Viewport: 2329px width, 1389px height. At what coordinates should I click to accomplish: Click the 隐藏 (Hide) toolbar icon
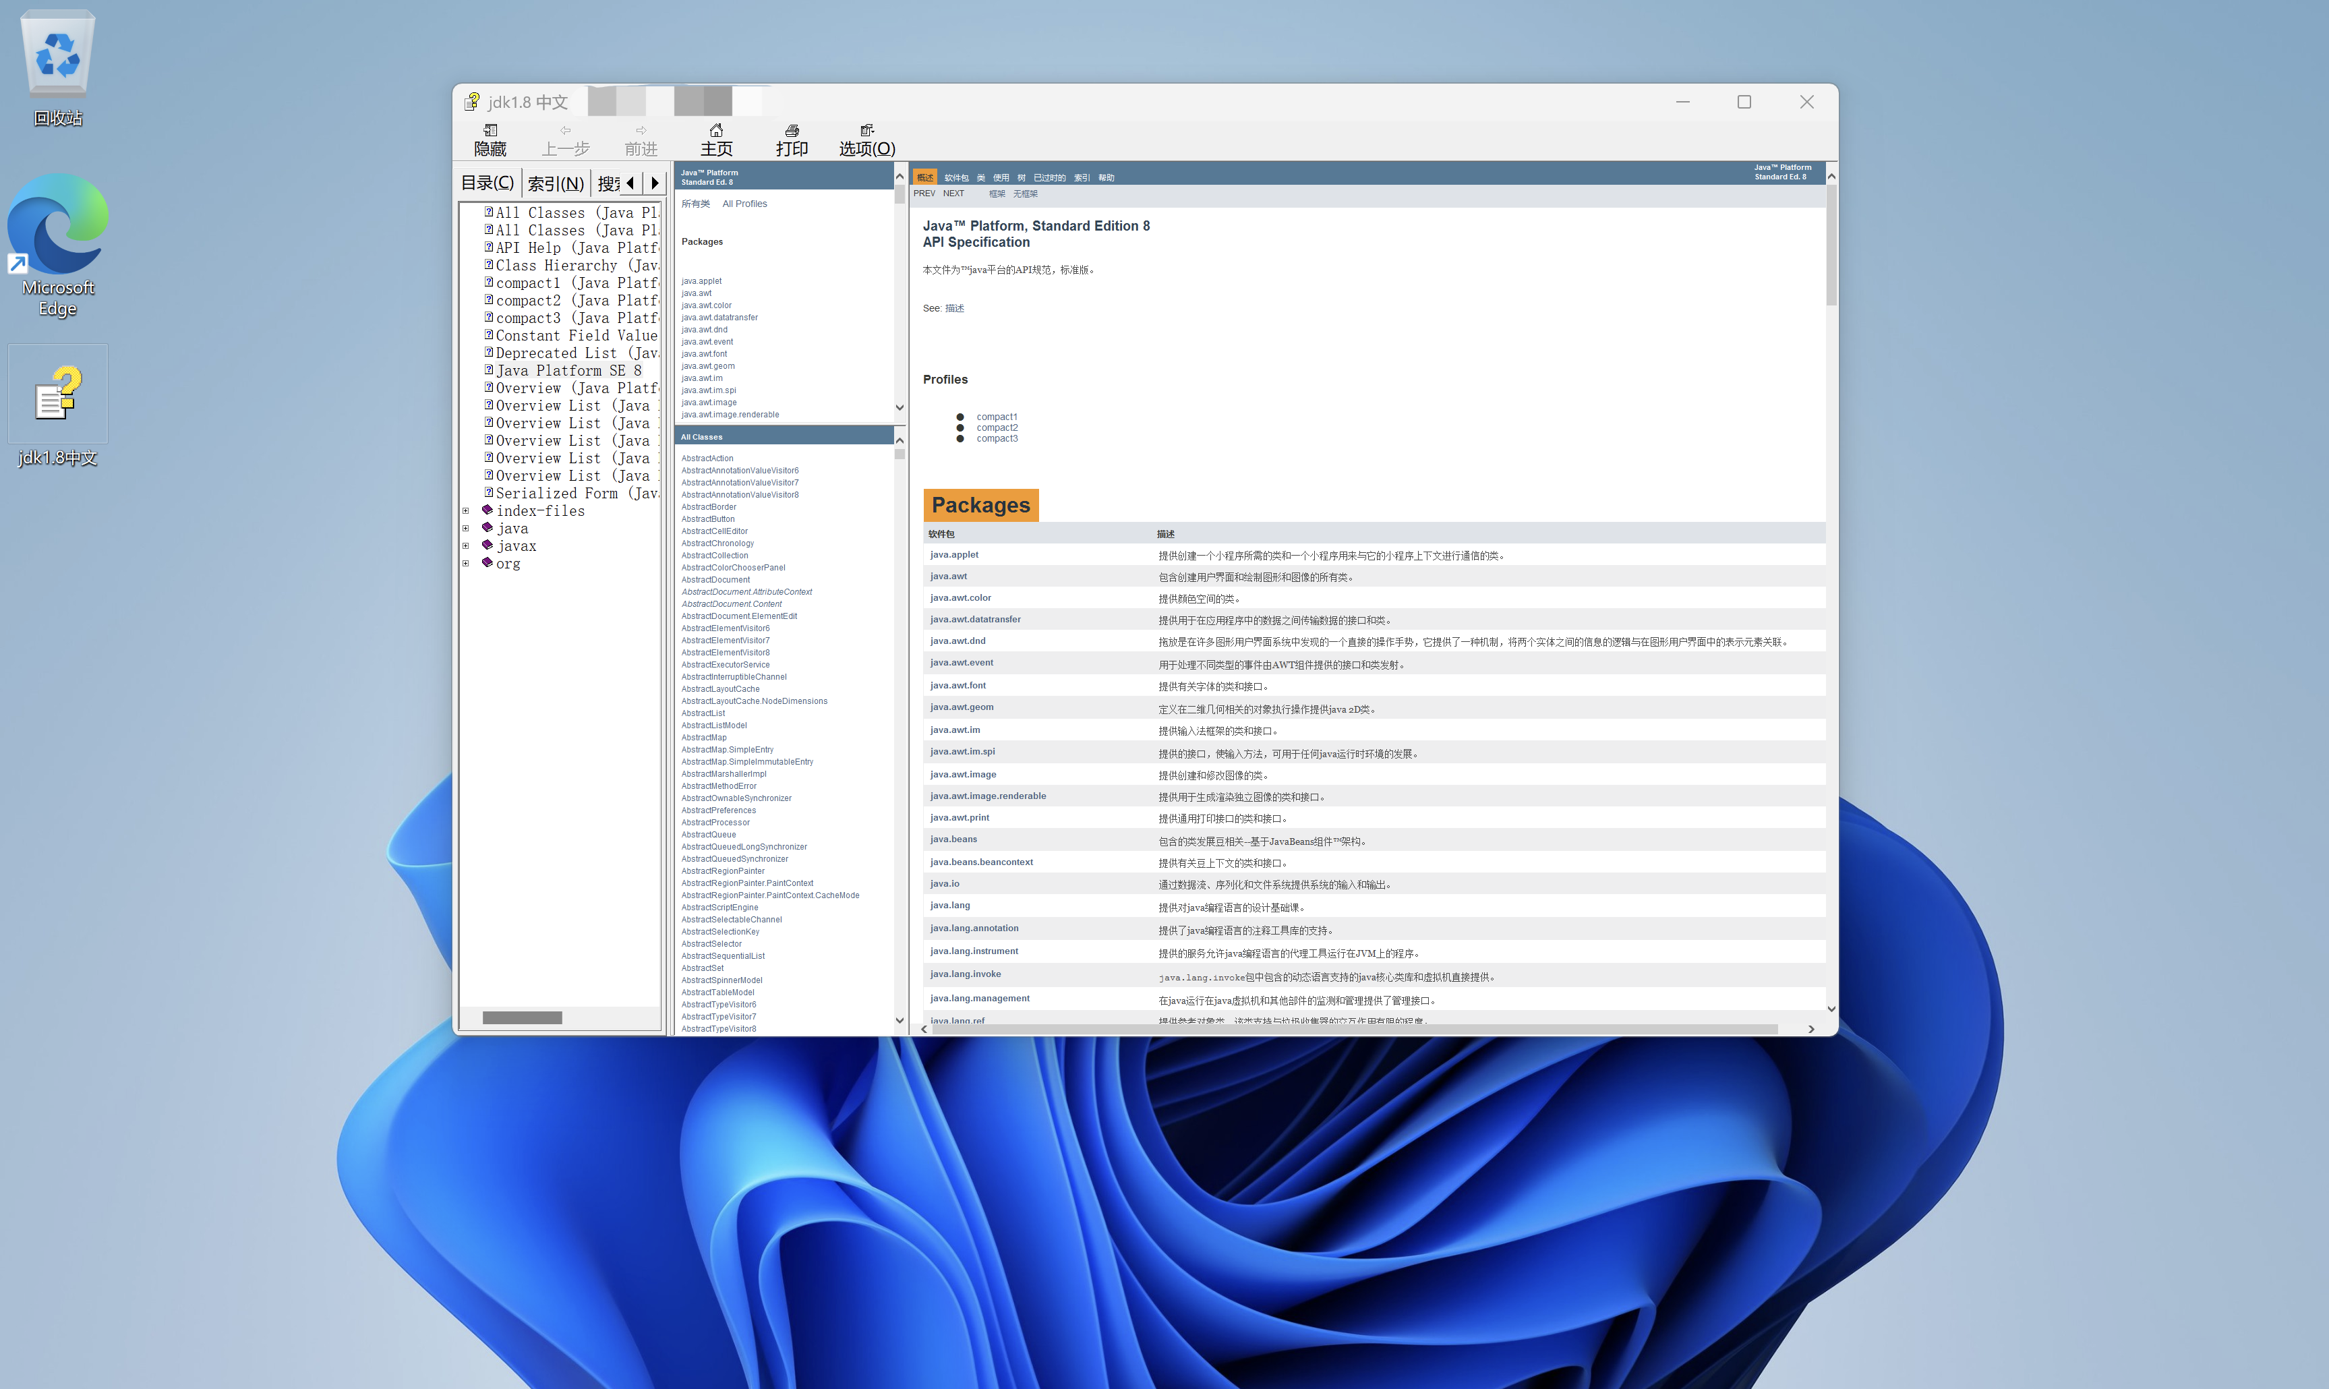coord(490,140)
